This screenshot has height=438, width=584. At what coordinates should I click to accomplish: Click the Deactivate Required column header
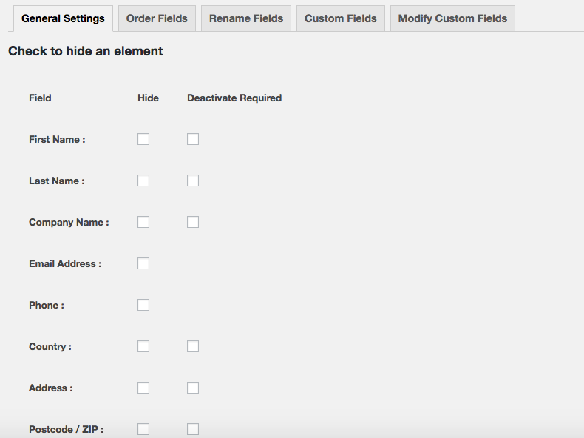click(x=234, y=98)
